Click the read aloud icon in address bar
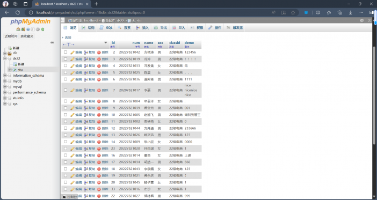Viewport: 377px width, 200px height. (x=273, y=12)
